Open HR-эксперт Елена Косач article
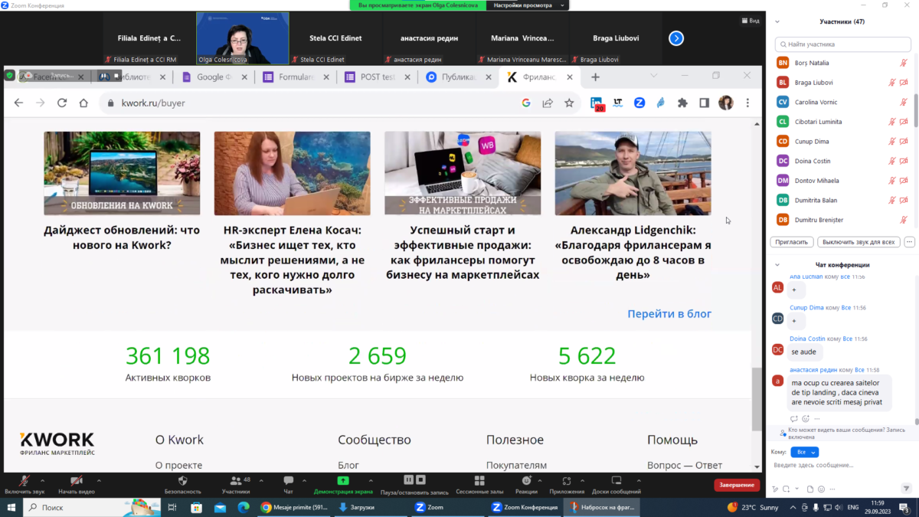 (292, 260)
